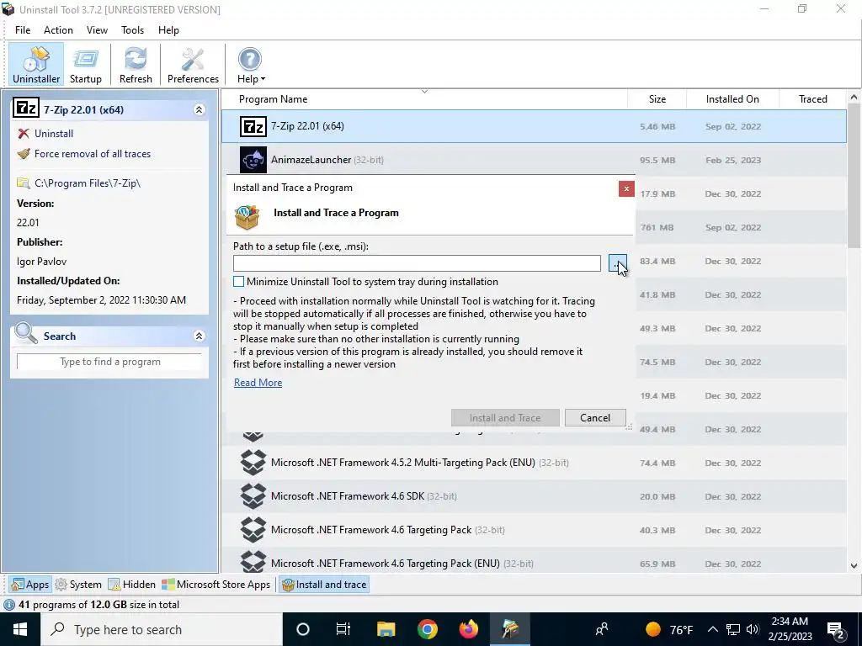Click the 95.5 MB size cell
The width and height of the screenshot is (862, 646).
point(657,160)
